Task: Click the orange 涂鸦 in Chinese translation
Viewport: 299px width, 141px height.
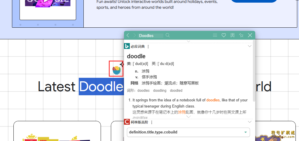Action: pos(182,112)
